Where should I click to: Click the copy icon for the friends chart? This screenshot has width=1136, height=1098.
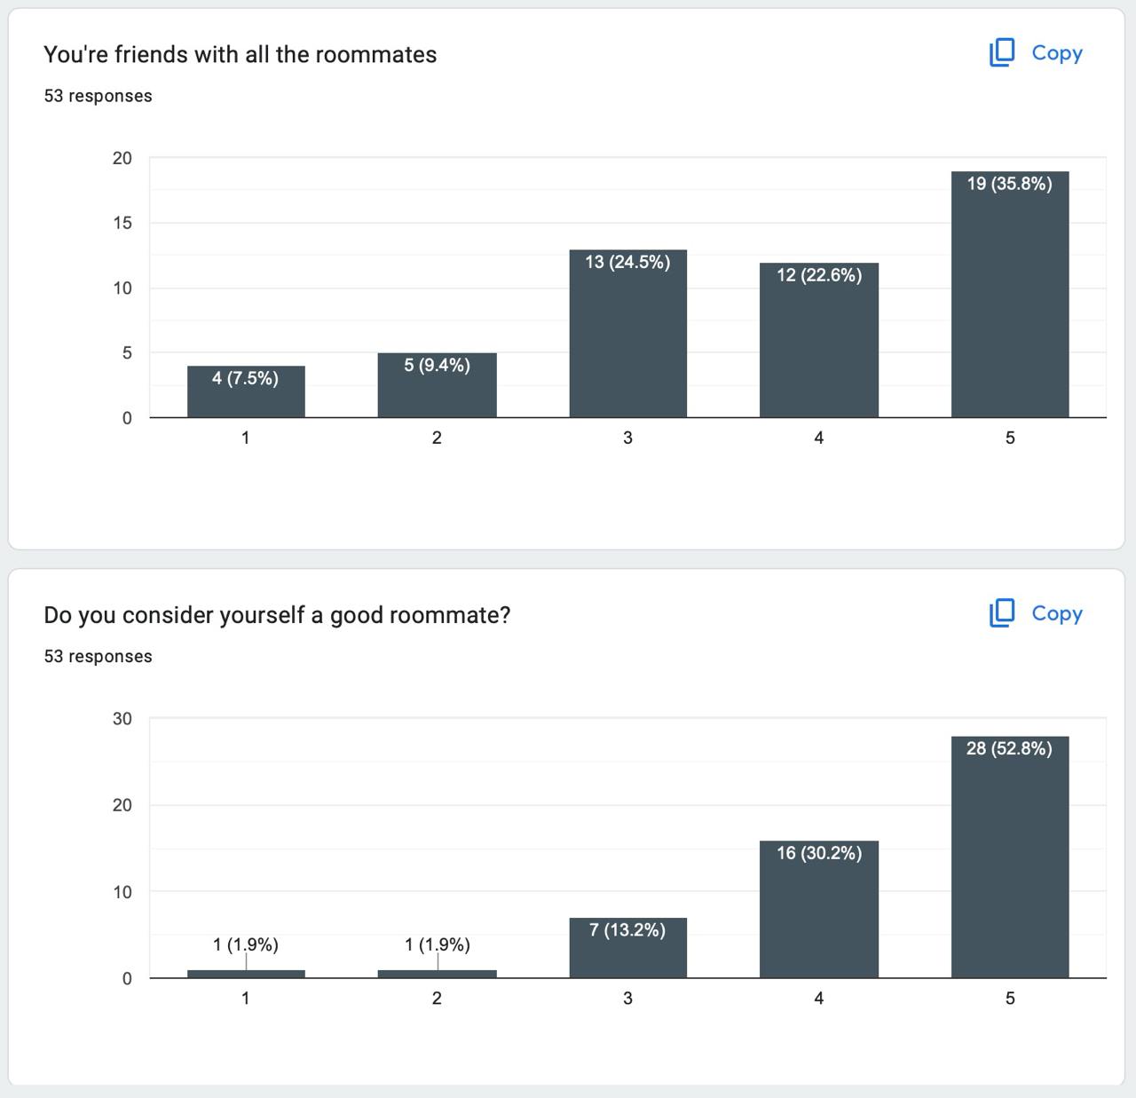[1002, 53]
